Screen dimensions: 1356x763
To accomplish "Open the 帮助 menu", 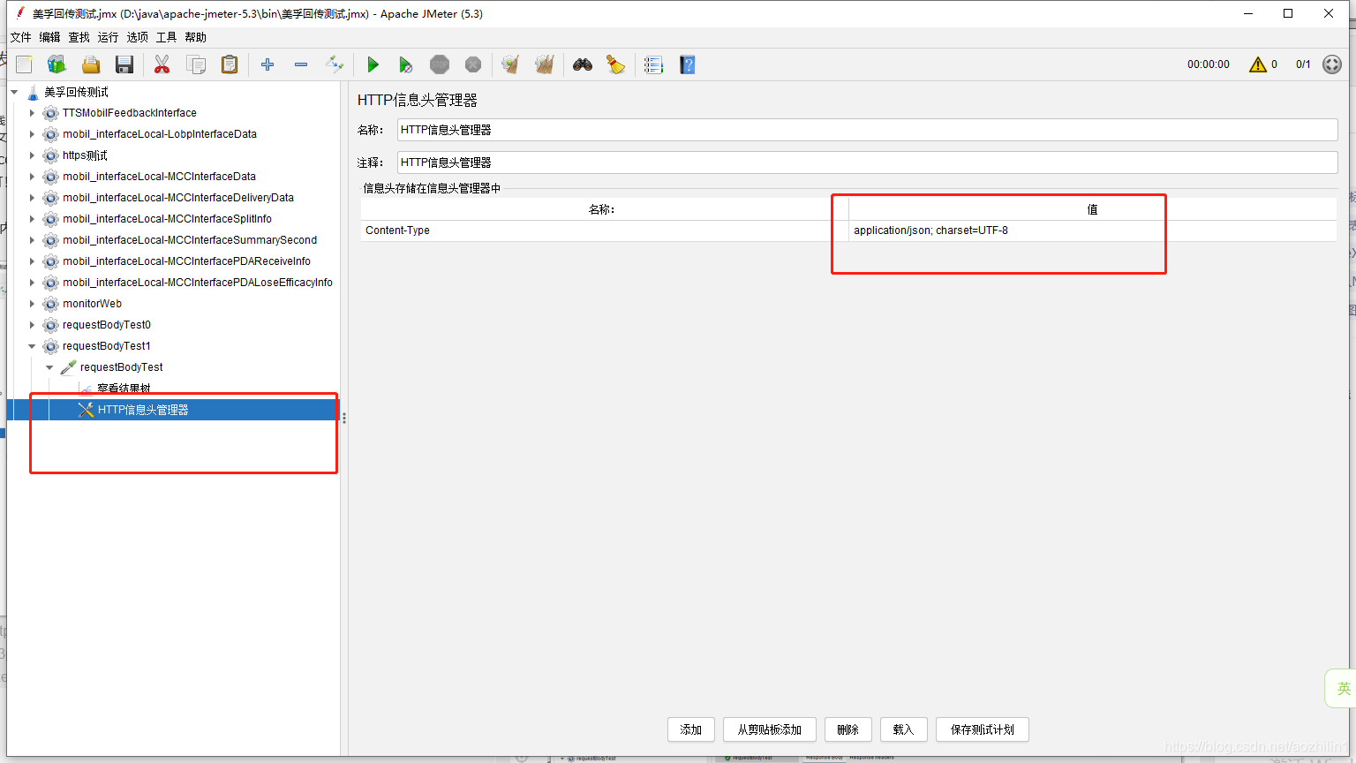I will pyautogui.click(x=196, y=37).
